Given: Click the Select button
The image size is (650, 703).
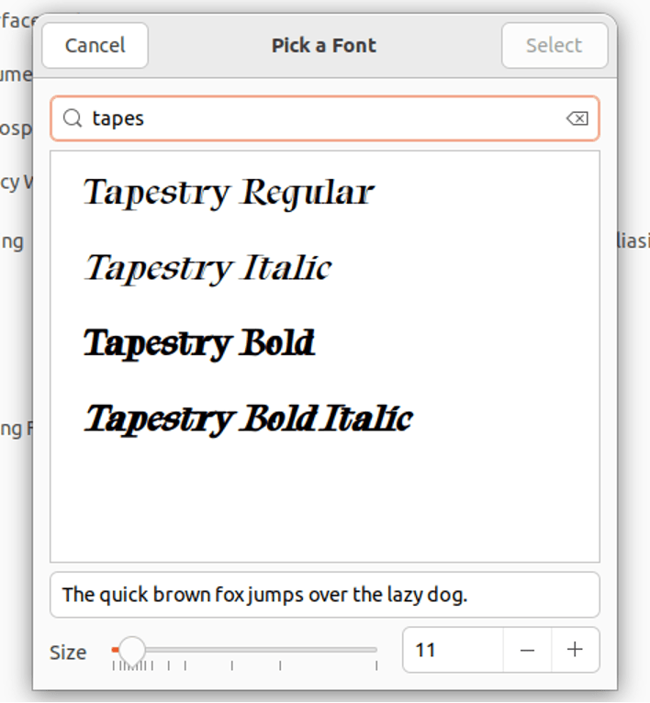Looking at the screenshot, I should 555,45.
